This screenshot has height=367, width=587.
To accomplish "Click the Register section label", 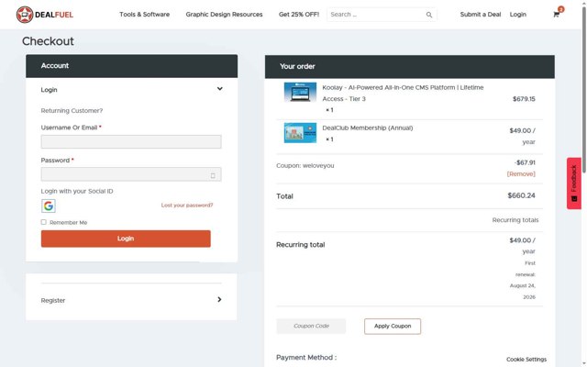I will [x=53, y=301].
